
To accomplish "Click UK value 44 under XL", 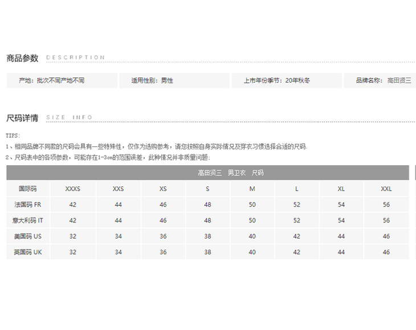I will [341, 252].
